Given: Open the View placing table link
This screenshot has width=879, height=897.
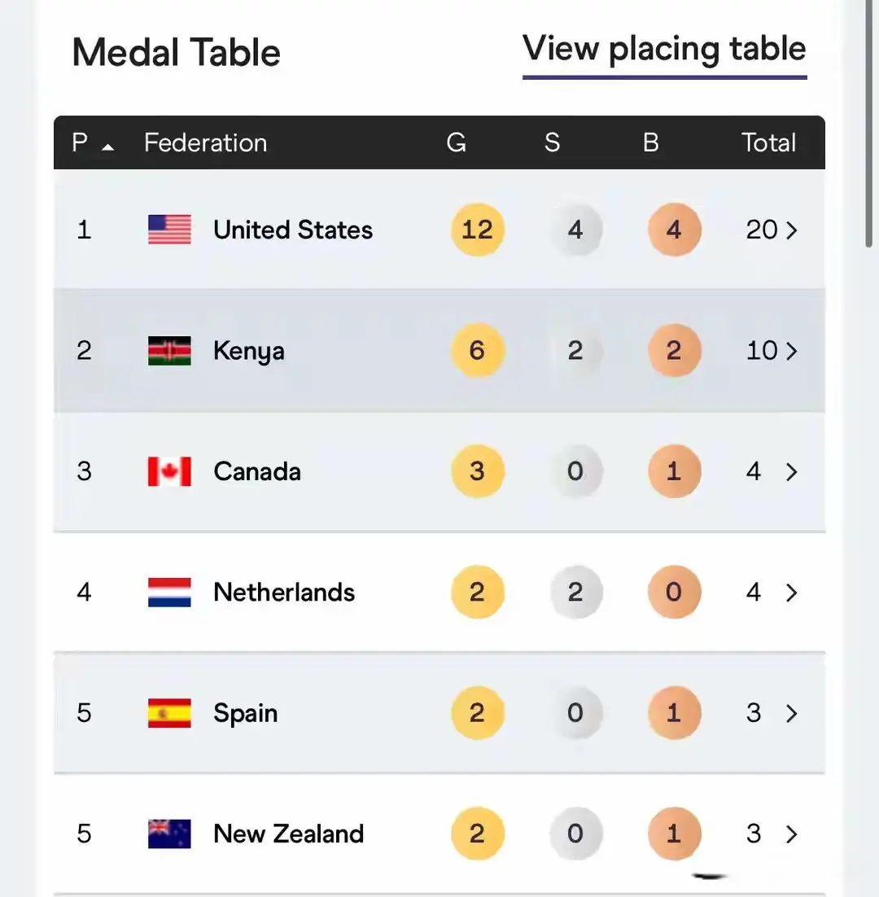Looking at the screenshot, I should click(x=664, y=49).
